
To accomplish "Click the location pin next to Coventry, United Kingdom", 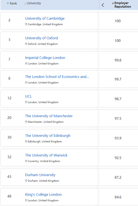I will [26, 161].
